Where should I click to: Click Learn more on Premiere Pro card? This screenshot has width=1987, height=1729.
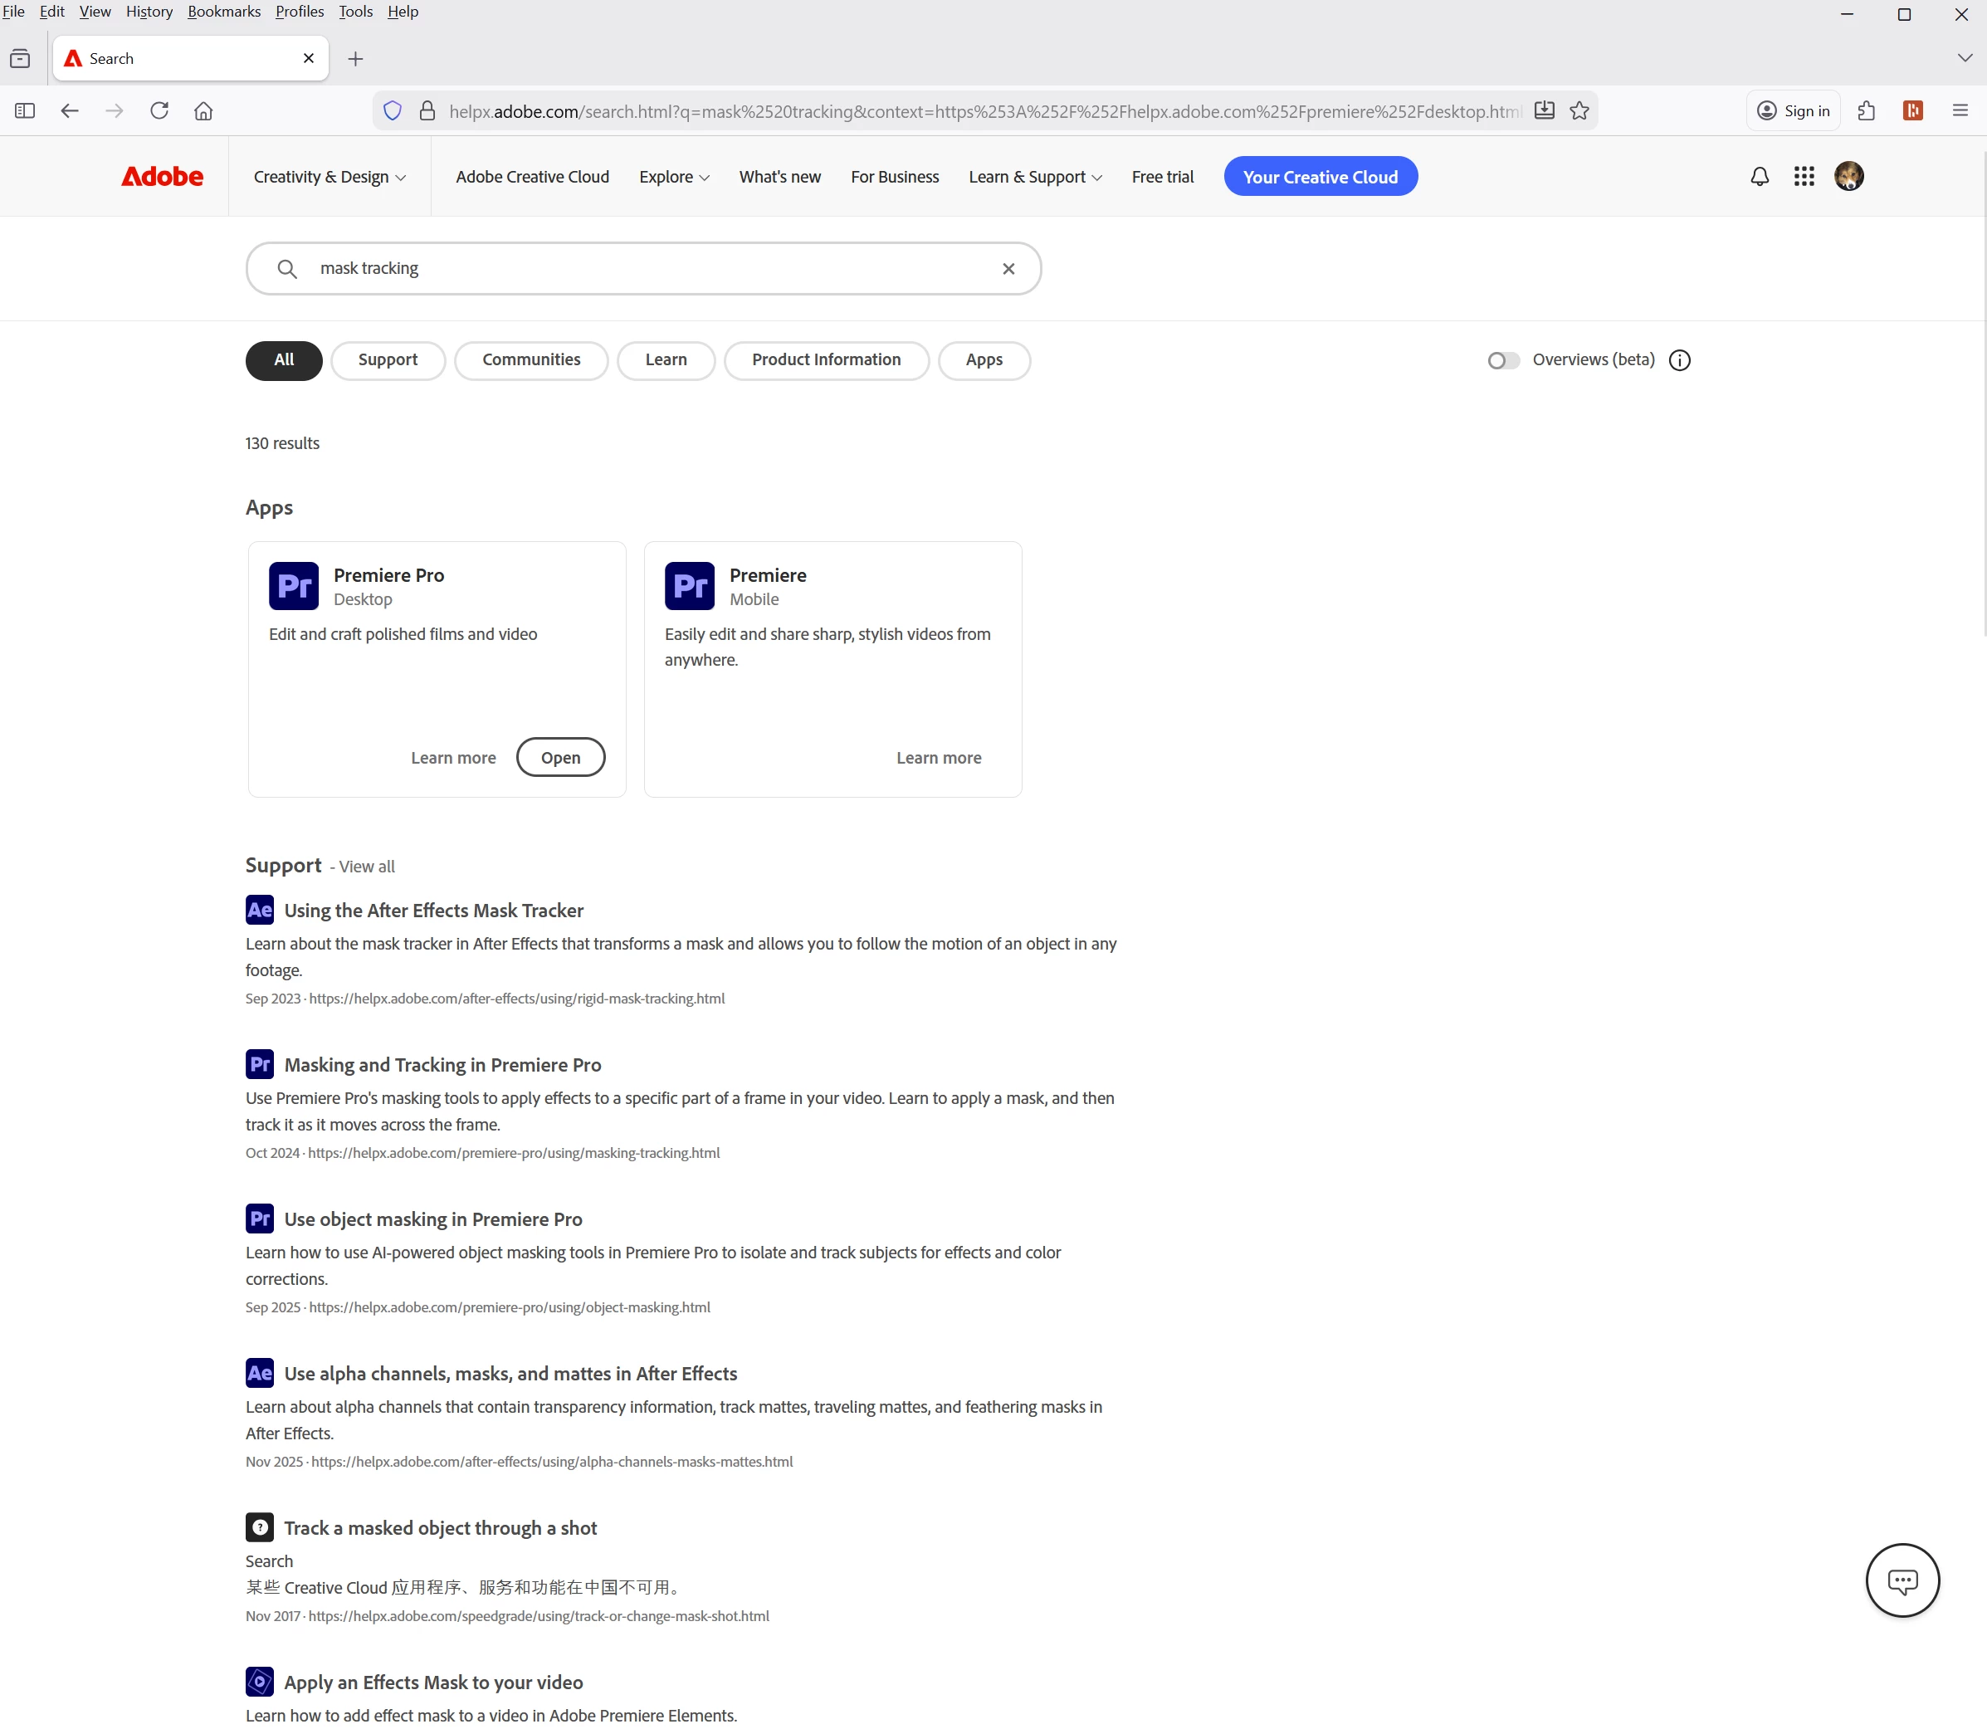click(x=453, y=759)
